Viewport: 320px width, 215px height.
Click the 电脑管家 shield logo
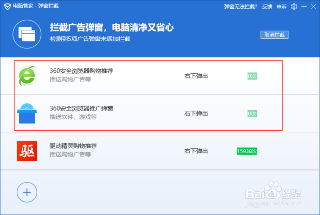[x=8, y=6]
